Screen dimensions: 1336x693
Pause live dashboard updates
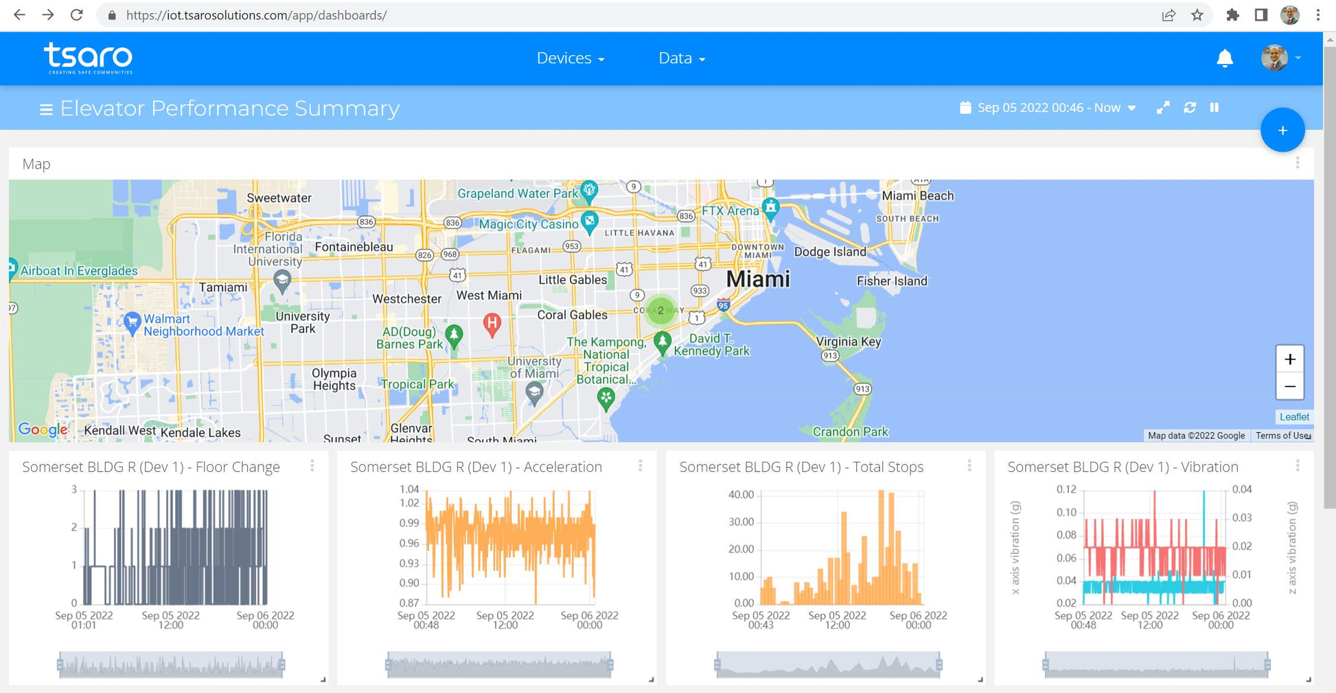point(1214,108)
